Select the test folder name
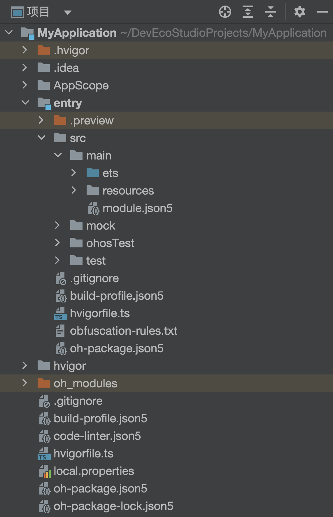This screenshot has height=517, width=333. click(x=96, y=261)
